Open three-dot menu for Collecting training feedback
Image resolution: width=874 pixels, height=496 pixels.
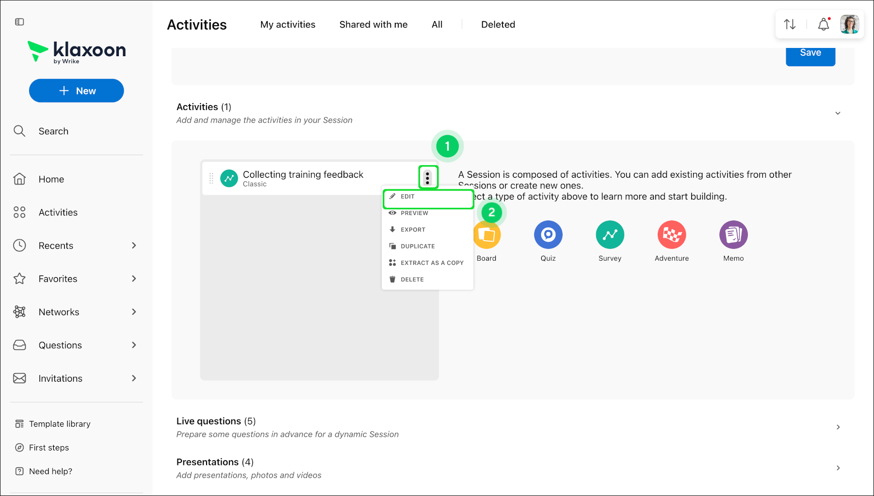[427, 178]
